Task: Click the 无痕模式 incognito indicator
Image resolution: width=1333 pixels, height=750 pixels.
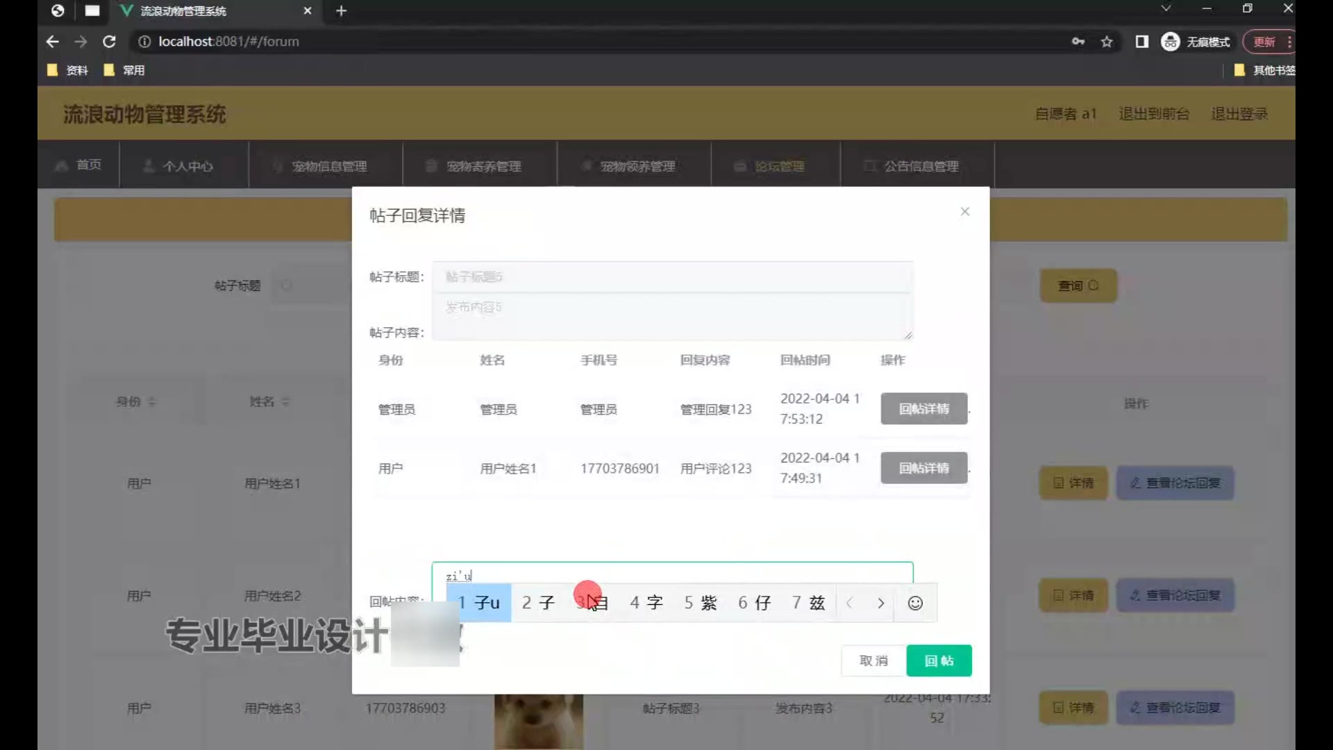Action: (1196, 42)
